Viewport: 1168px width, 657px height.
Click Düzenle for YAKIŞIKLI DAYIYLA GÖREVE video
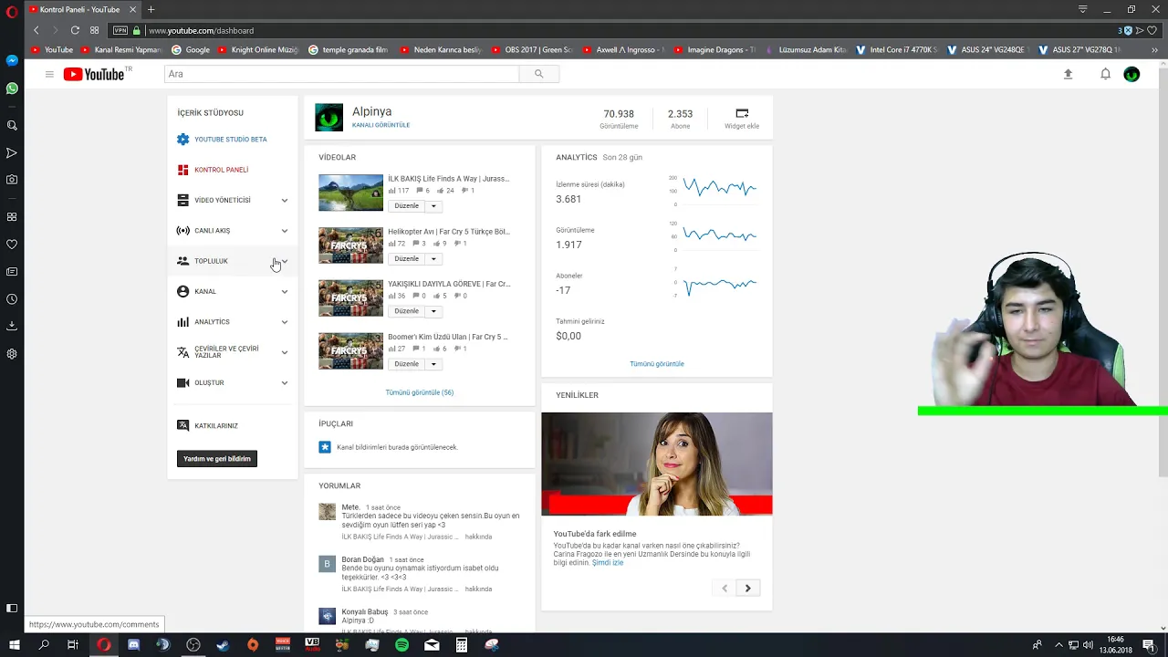coord(406,311)
